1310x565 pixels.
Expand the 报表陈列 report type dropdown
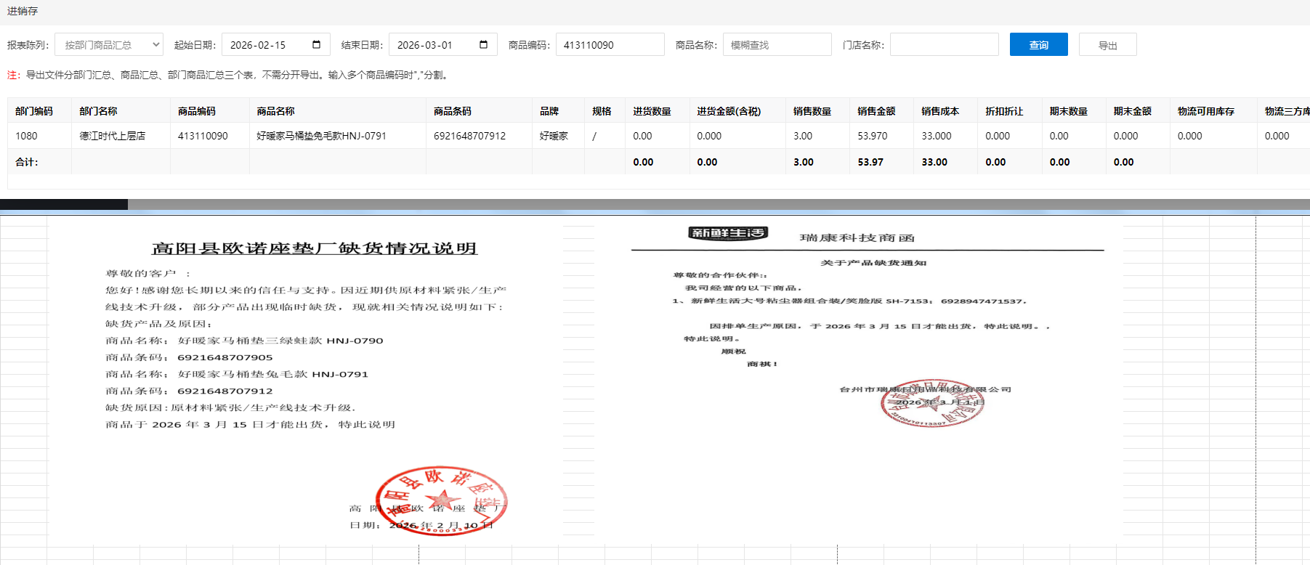point(109,45)
